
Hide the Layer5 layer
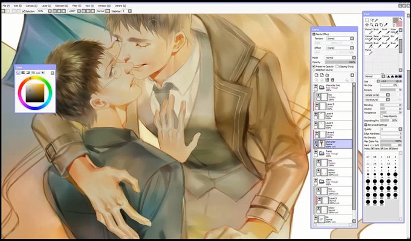317,105
